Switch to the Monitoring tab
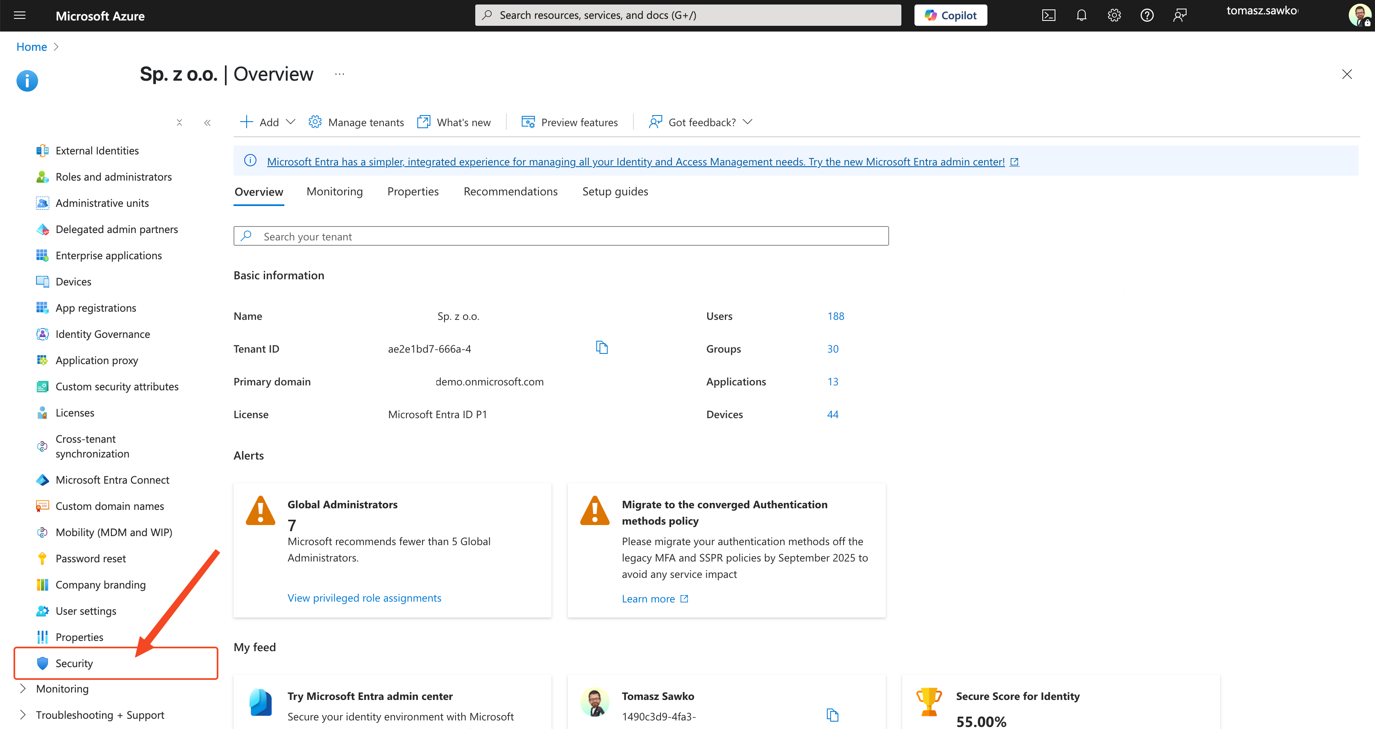 click(335, 192)
